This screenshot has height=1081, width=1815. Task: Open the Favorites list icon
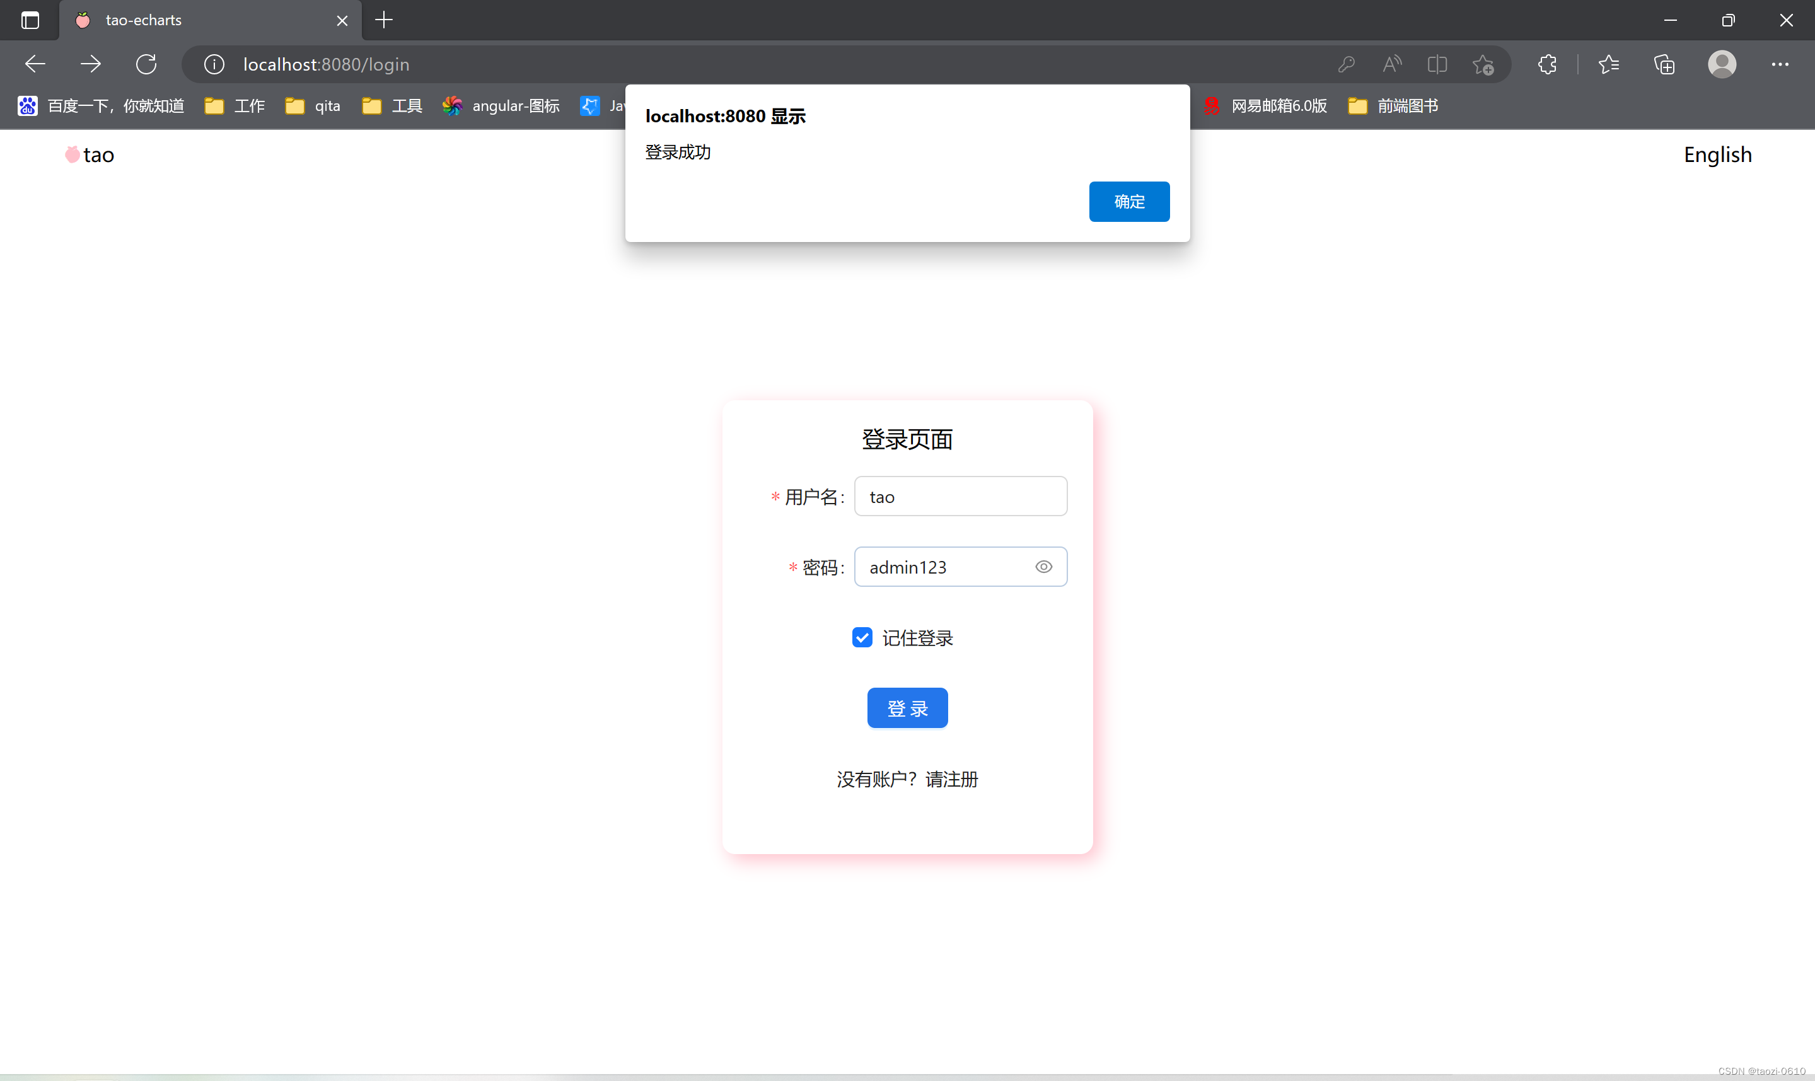point(1609,64)
